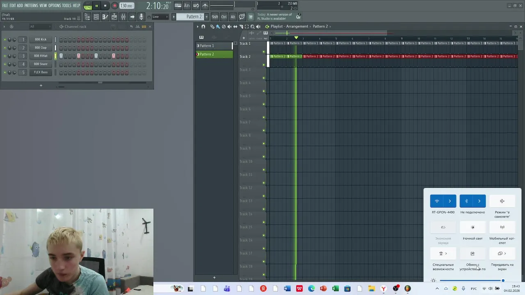Click the typing keyboard to piano icon

coord(178,6)
